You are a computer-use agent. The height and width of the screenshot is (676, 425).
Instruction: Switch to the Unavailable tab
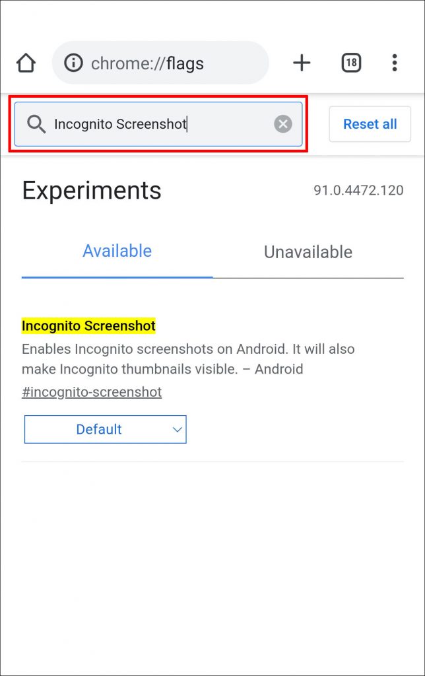tap(308, 252)
